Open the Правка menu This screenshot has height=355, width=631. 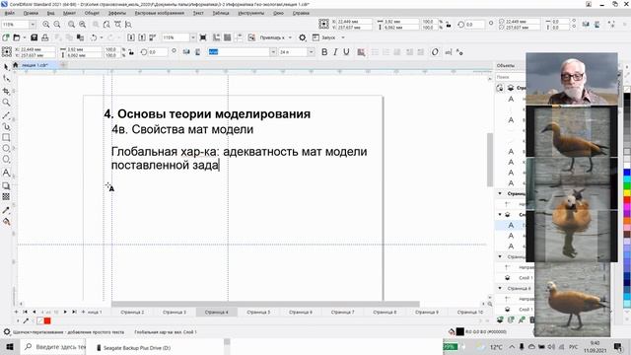(31, 13)
